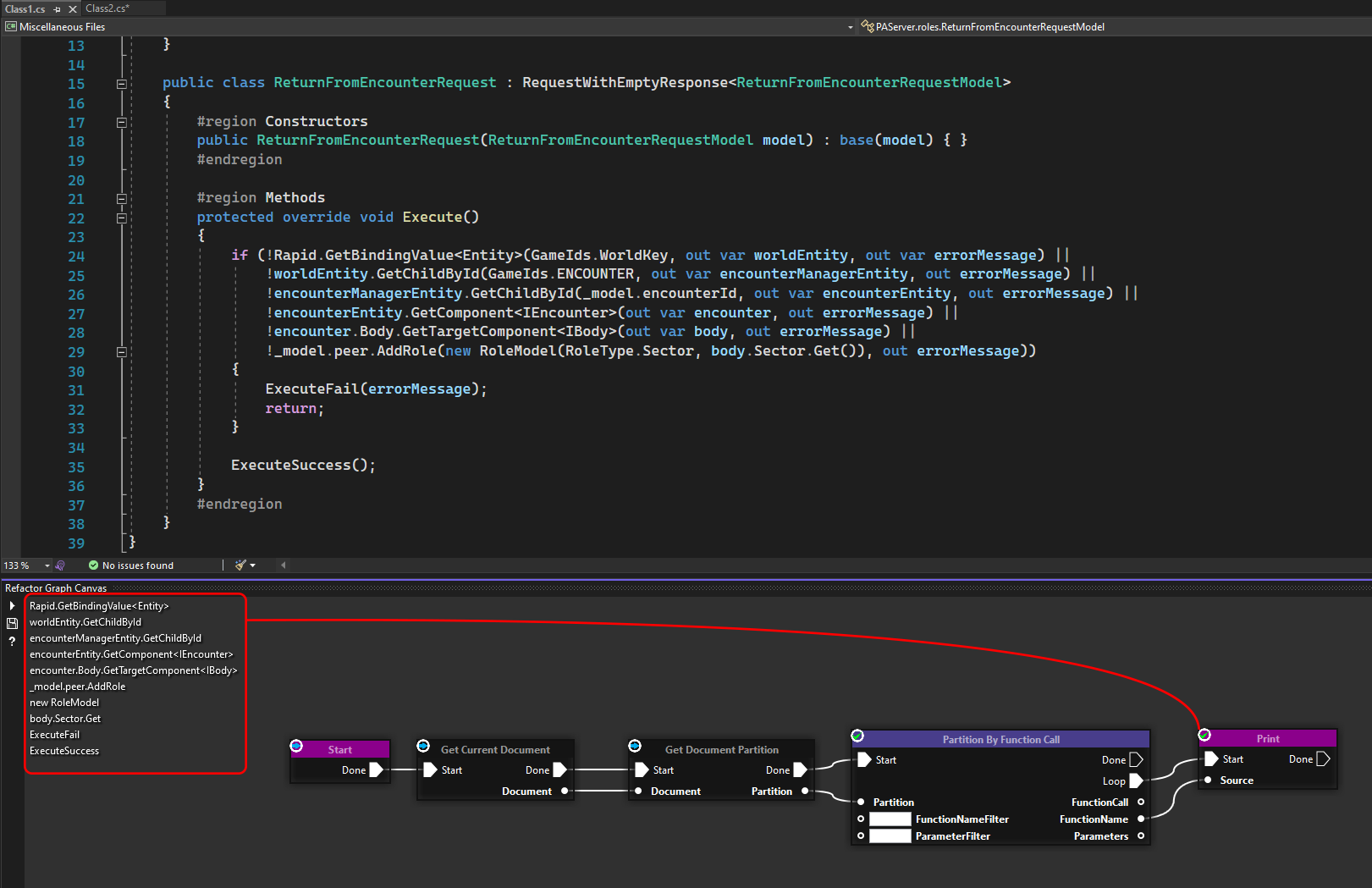Toggle the circle indicator on Print node

tap(1204, 735)
